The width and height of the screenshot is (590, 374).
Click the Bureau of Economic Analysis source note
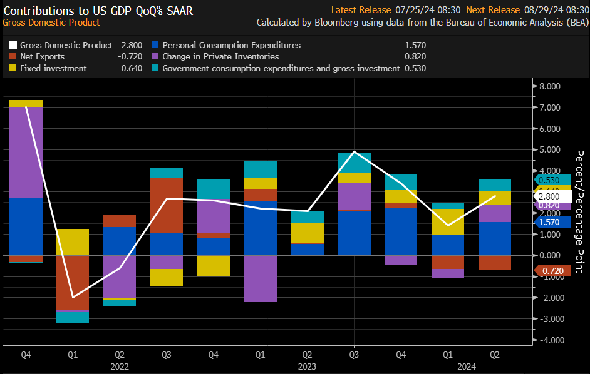423,23
